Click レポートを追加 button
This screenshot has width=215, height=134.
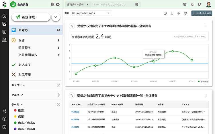point(202,13)
